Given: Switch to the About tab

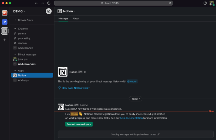Looking at the screenshot, I should [76, 18].
